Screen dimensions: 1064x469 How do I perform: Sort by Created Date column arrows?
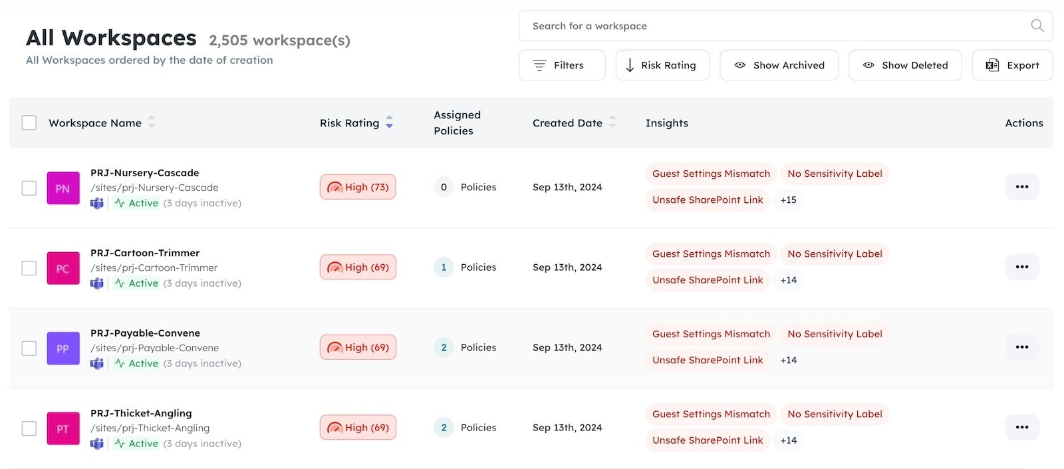click(612, 122)
